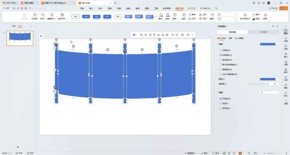Viewport: 290px width, 155px height.
Task: Click 备注 notes in status bar
Action: (x=205, y=153)
